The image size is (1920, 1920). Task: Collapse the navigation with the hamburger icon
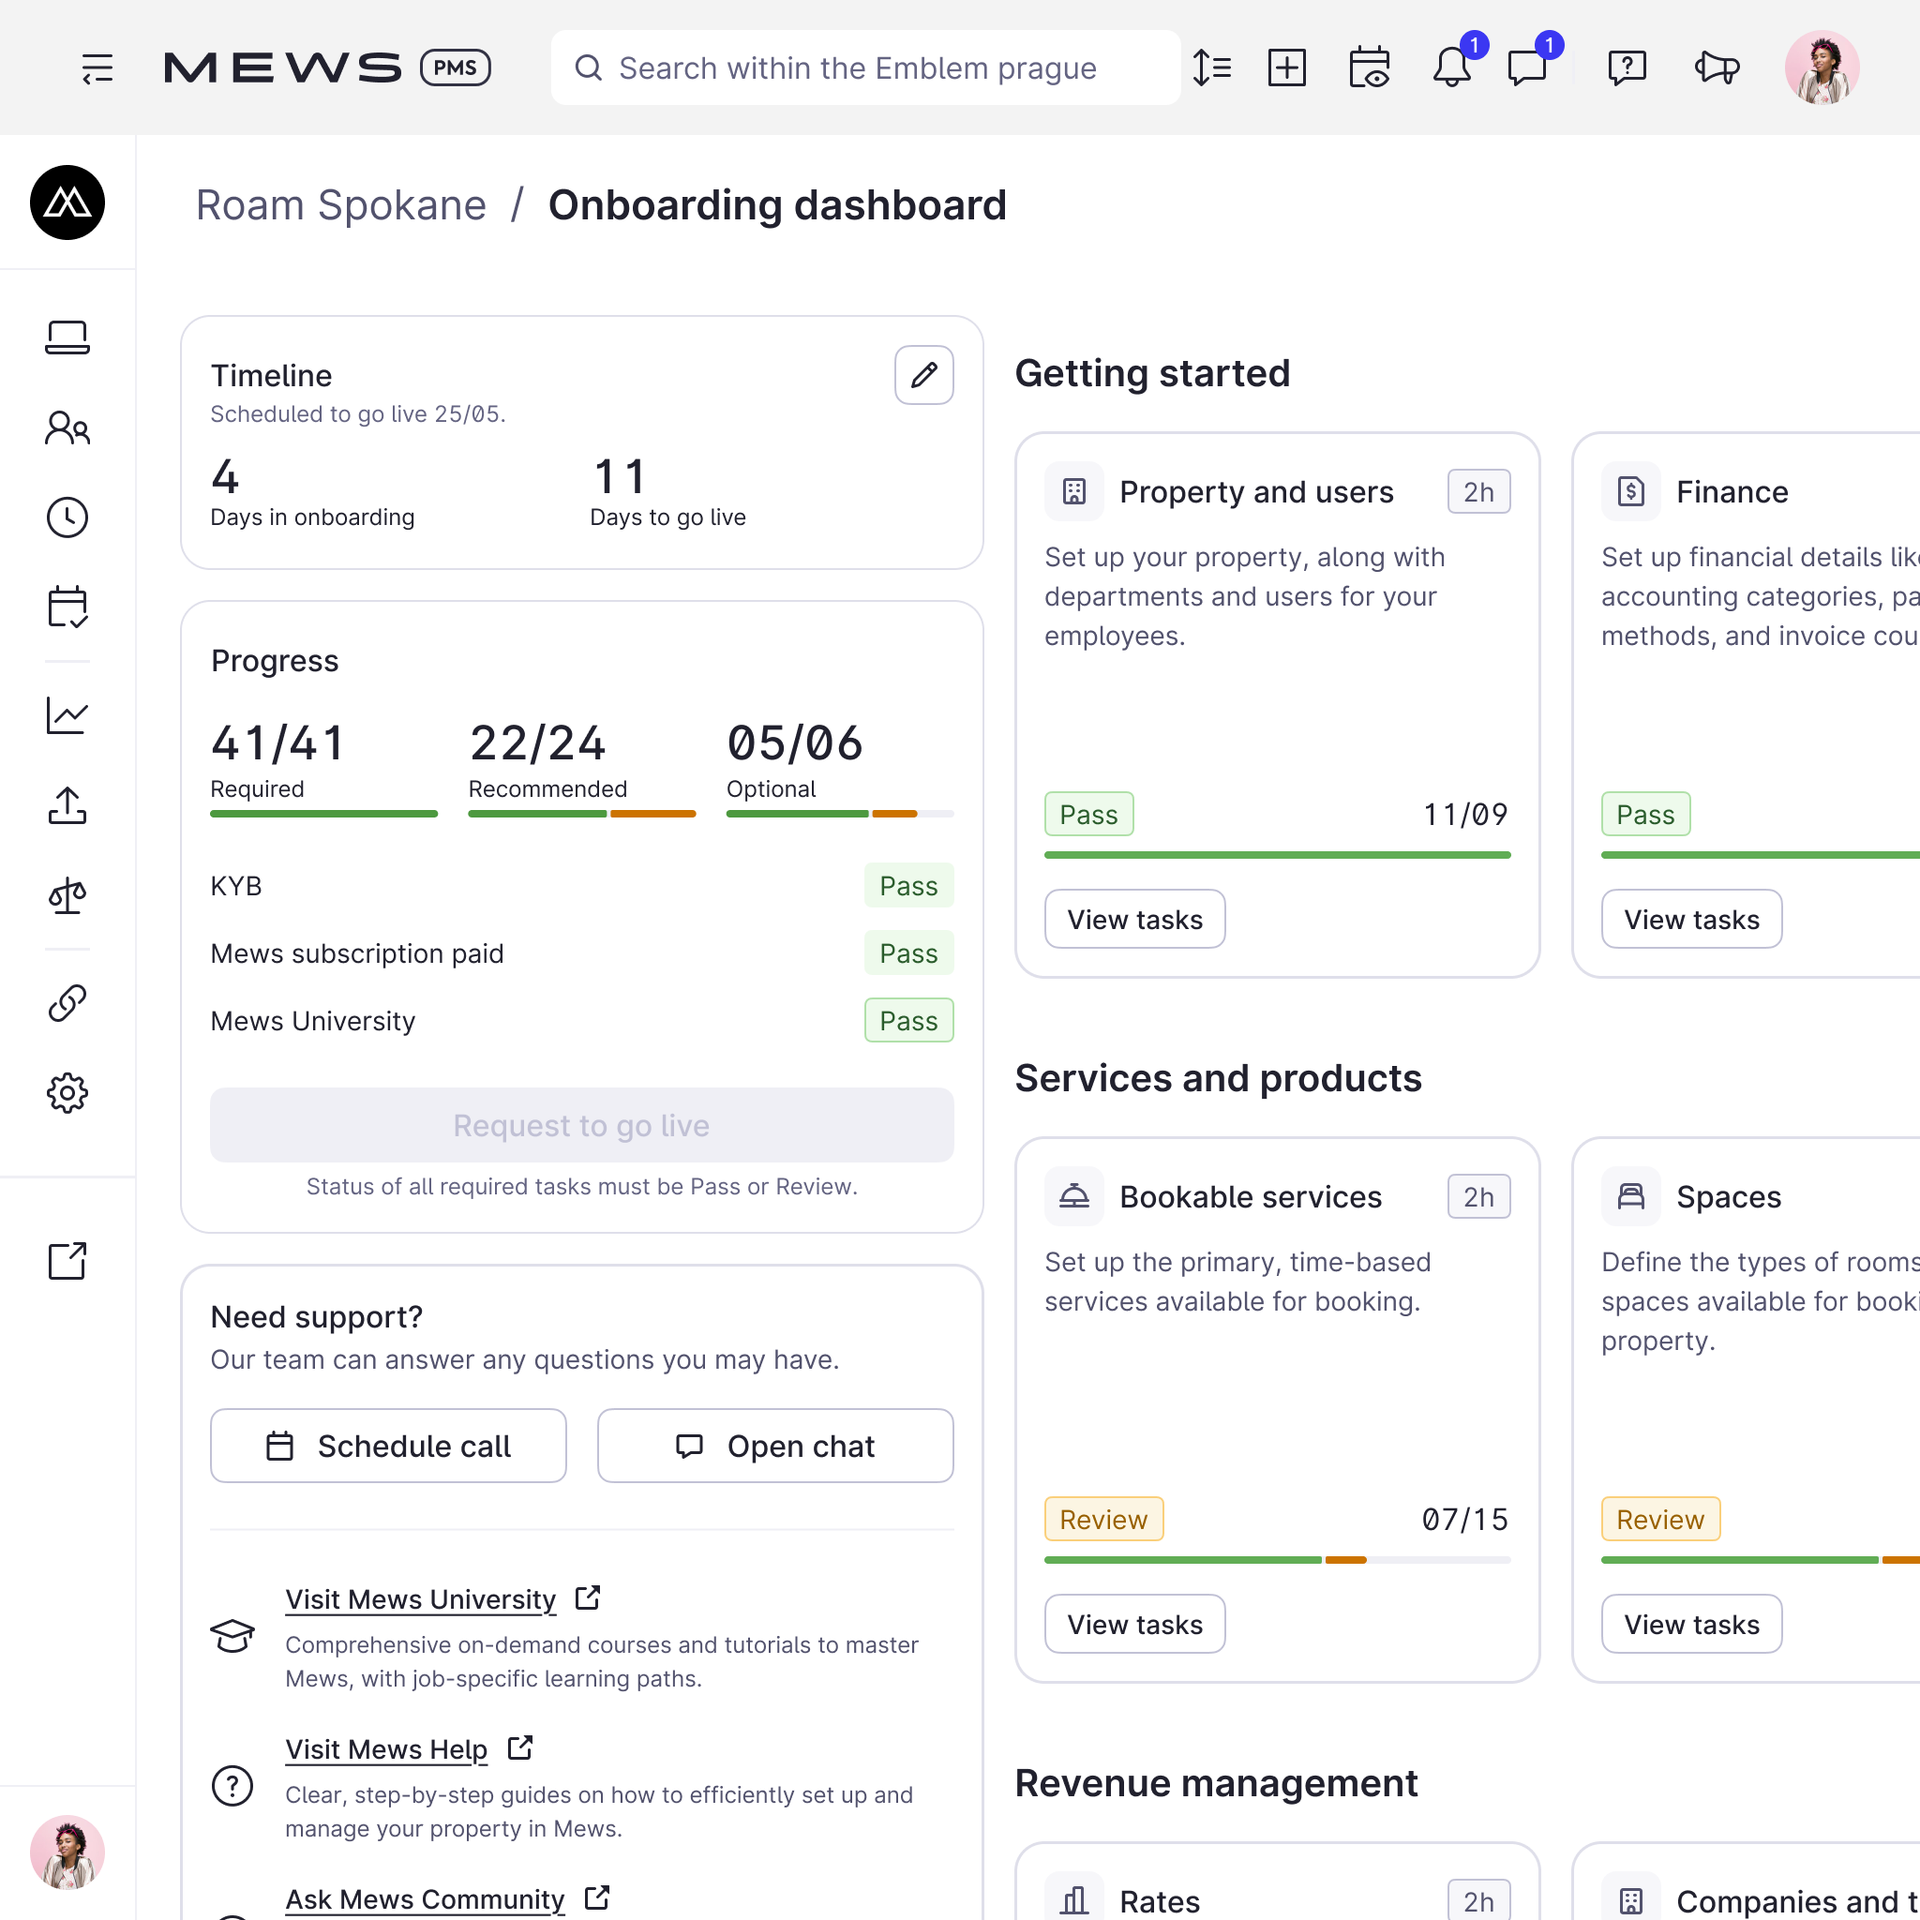point(97,67)
